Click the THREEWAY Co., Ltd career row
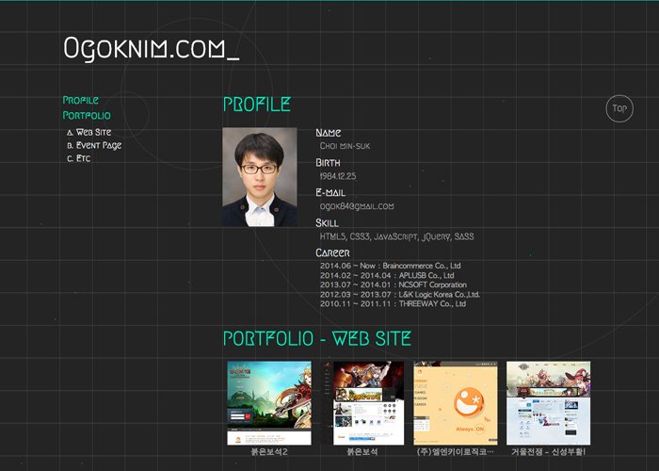Image resolution: width=659 pixels, height=471 pixels. click(393, 303)
